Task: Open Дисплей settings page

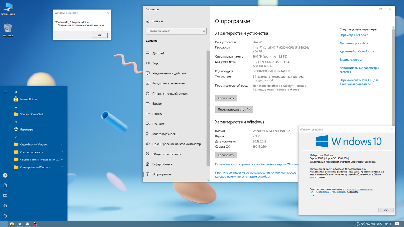Action: point(175,53)
